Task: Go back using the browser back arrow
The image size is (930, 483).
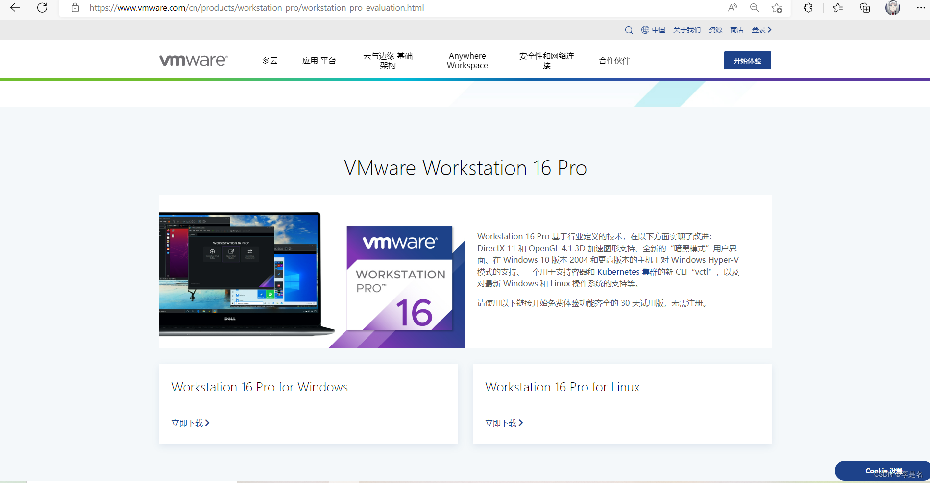Action: pyautogui.click(x=15, y=8)
